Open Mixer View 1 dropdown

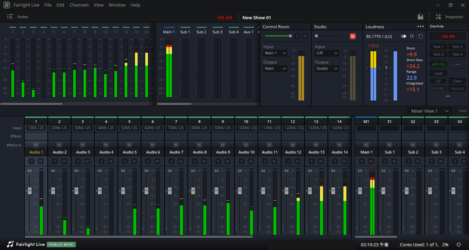(430, 111)
